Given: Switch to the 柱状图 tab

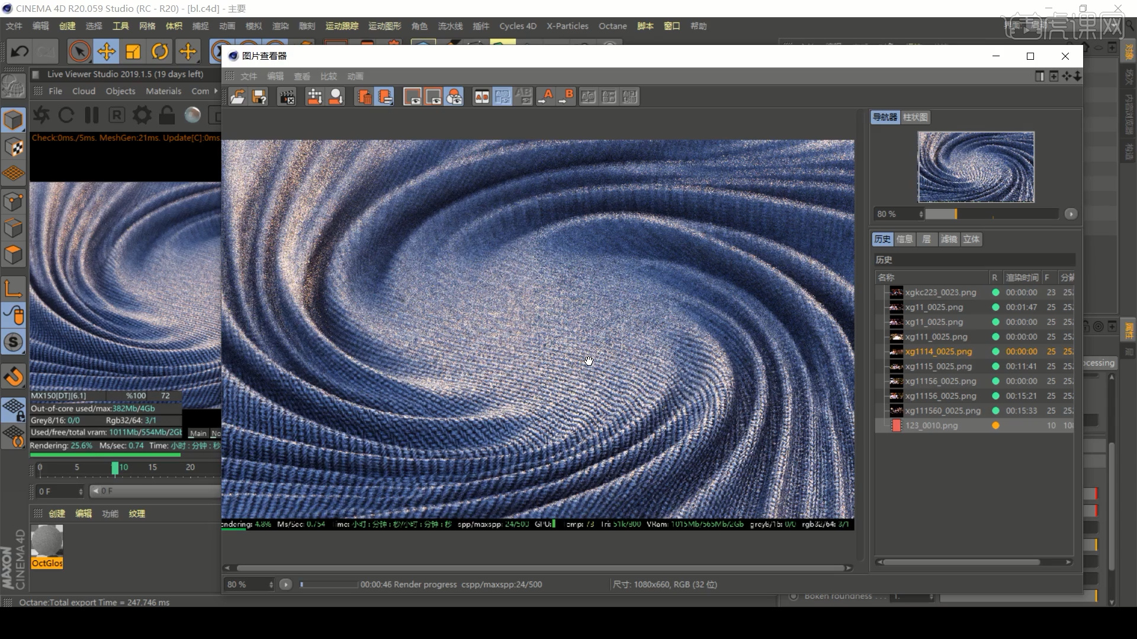Looking at the screenshot, I should coord(916,117).
